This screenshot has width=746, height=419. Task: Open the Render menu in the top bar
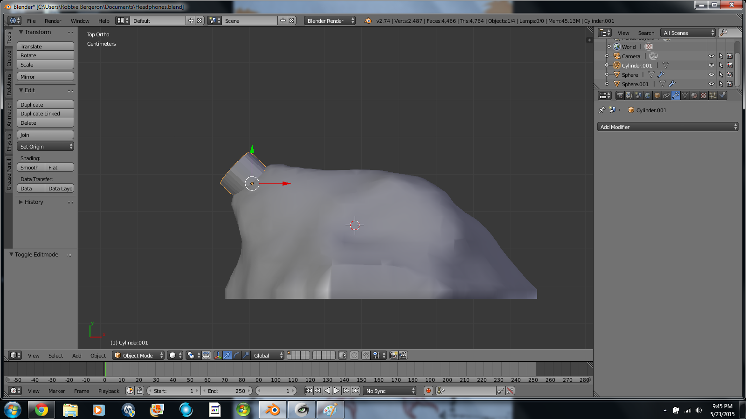click(53, 21)
